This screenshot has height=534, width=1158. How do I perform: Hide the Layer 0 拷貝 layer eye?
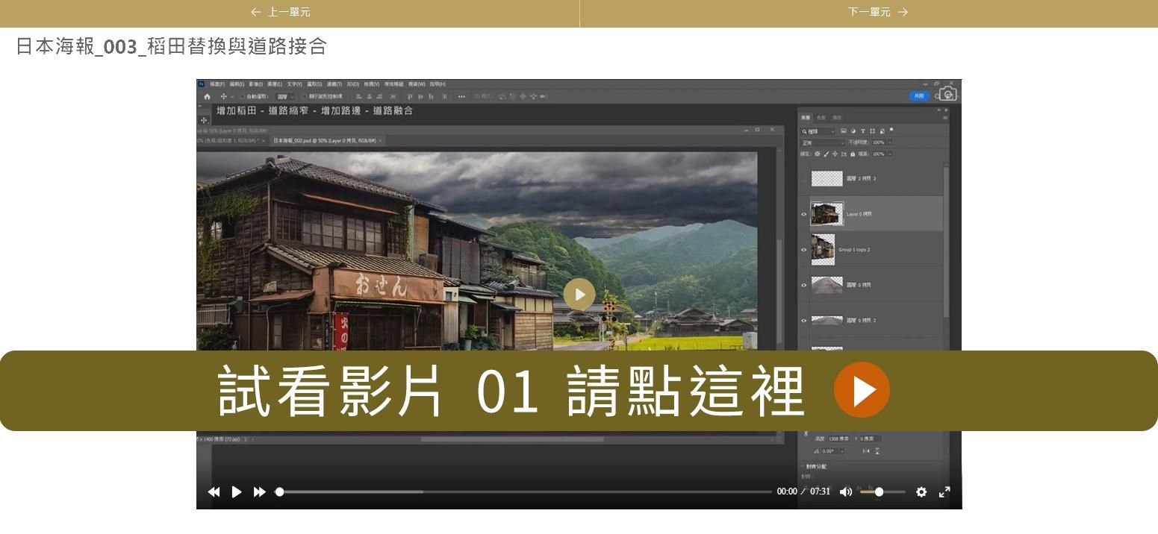tap(804, 214)
